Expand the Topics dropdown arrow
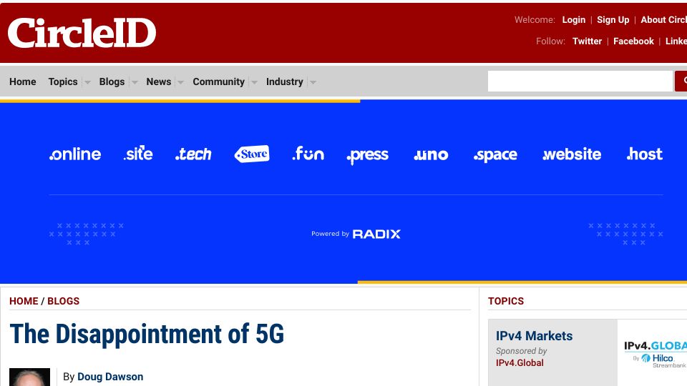 click(x=87, y=81)
